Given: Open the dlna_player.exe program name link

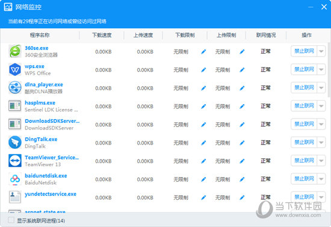Looking at the screenshot, I should [x=44, y=84].
